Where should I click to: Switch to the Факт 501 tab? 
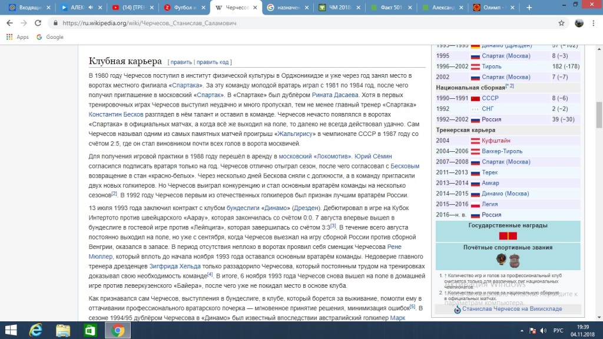[x=391, y=7]
